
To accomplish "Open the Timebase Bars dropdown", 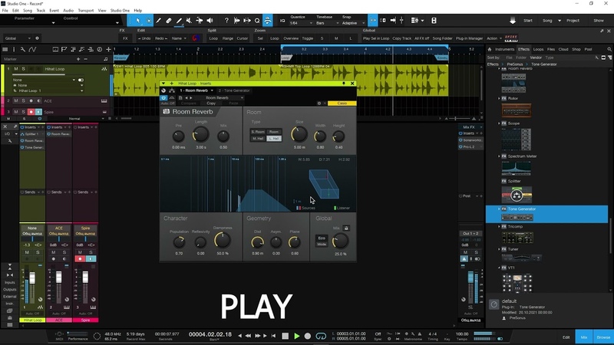I will (325, 23).
